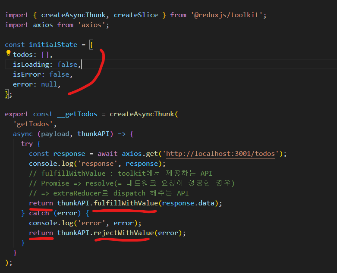
Task: Click console.log('response', response) line
Action: tap(98, 164)
